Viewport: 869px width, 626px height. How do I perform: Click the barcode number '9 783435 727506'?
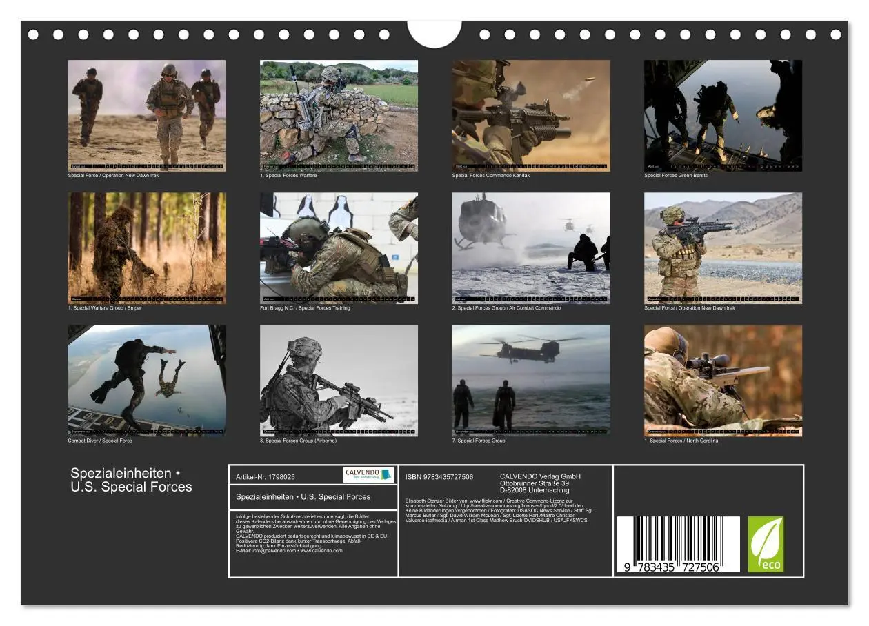tap(672, 567)
